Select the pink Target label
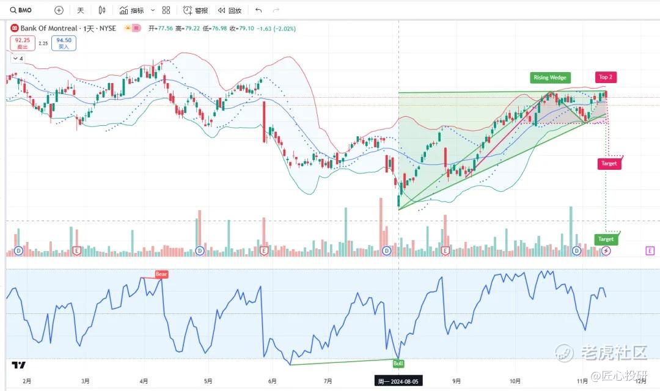This screenshot has height=391, width=660. (609, 163)
